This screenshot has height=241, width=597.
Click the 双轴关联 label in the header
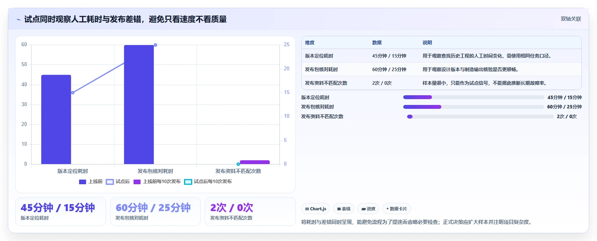571,19
